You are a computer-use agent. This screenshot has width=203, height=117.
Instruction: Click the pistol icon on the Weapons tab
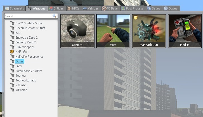click(x=30, y=8)
